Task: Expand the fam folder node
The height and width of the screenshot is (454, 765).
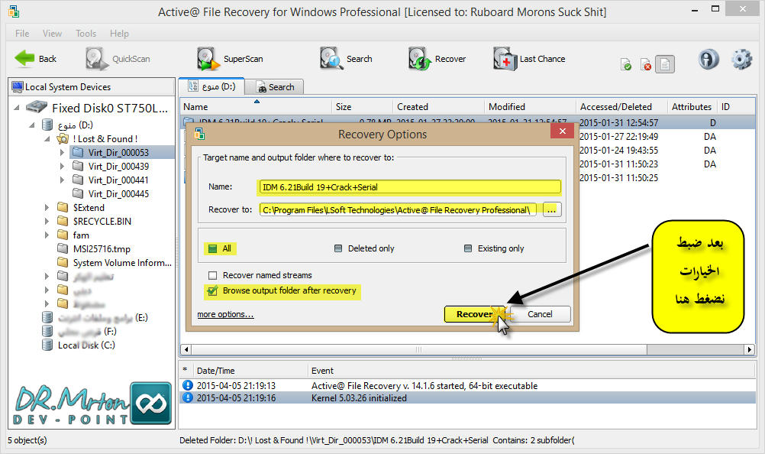Action: tap(47, 235)
